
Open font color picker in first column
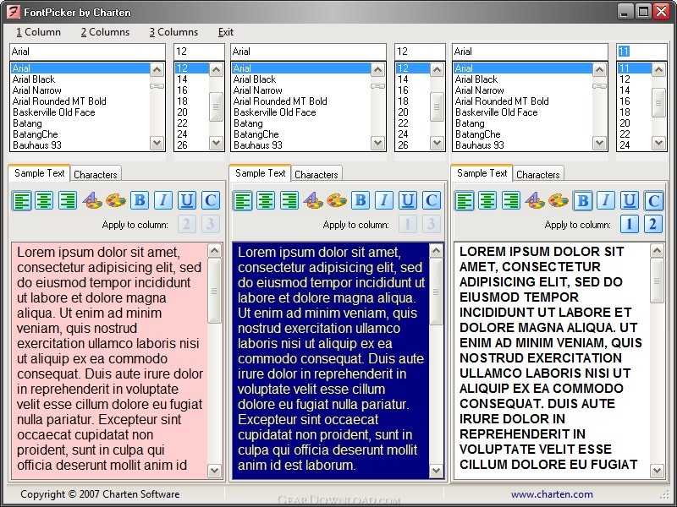pyautogui.click(x=91, y=201)
